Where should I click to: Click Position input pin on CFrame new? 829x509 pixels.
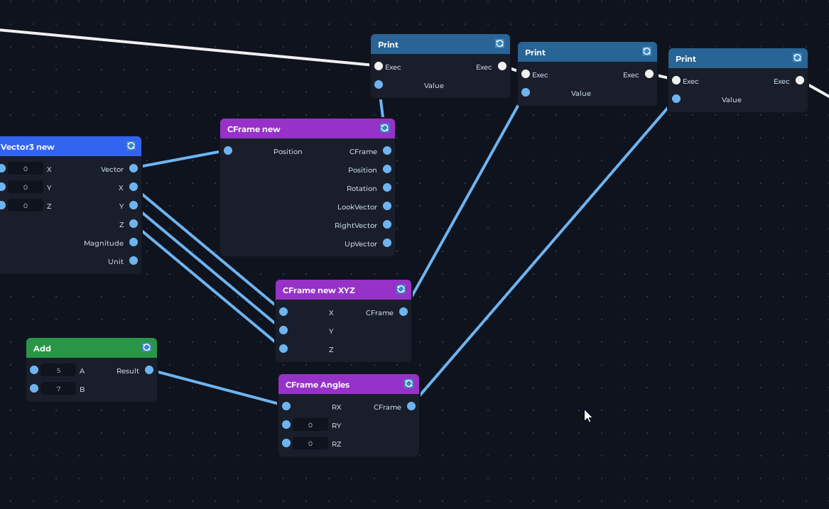click(x=228, y=150)
